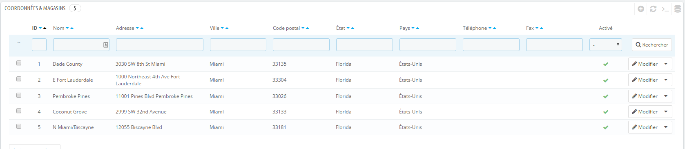The height and width of the screenshot is (149, 685).
Task: Toggle green active checkmark for Dade County
Action: point(606,64)
